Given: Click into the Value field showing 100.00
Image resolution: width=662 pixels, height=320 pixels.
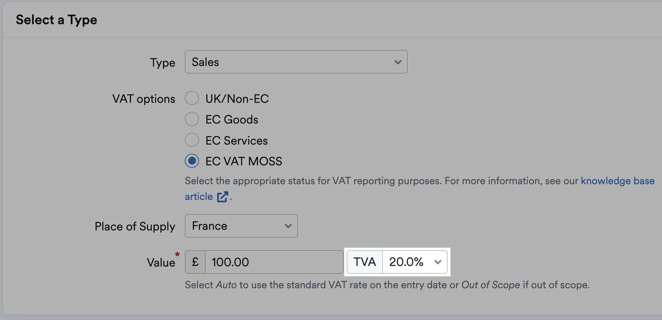Looking at the screenshot, I should (x=273, y=262).
